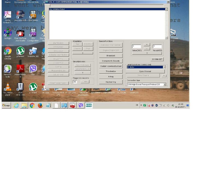Click the Broadcast special function button
The height and width of the screenshot is (191, 209).
click(111, 56)
